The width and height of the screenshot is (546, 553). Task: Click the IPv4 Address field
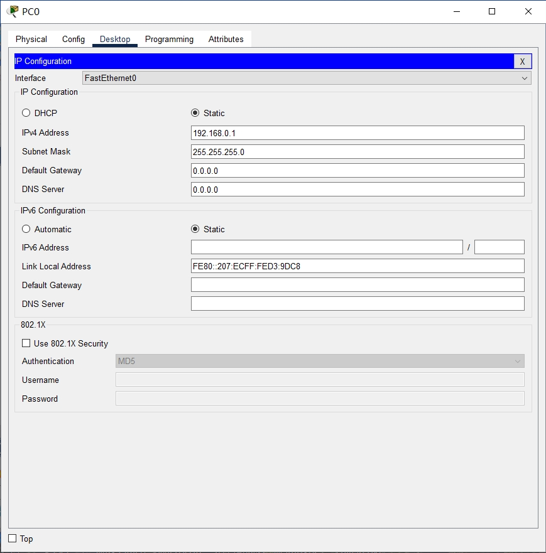pos(358,133)
